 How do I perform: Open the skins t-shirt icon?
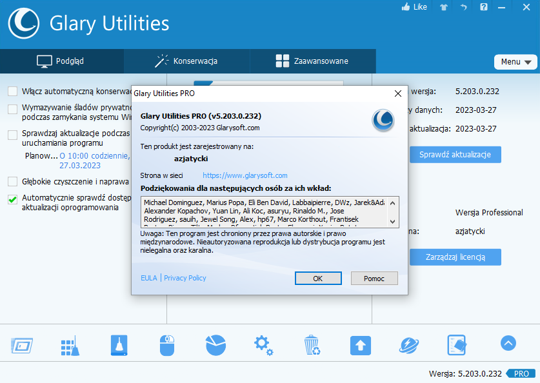coord(444,7)
